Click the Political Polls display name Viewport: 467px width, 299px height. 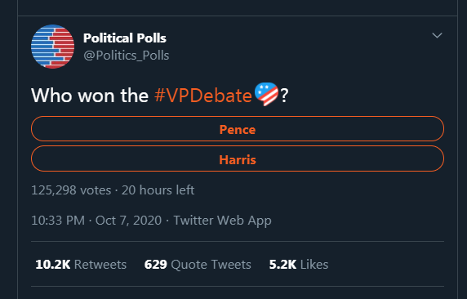[125, 38]
